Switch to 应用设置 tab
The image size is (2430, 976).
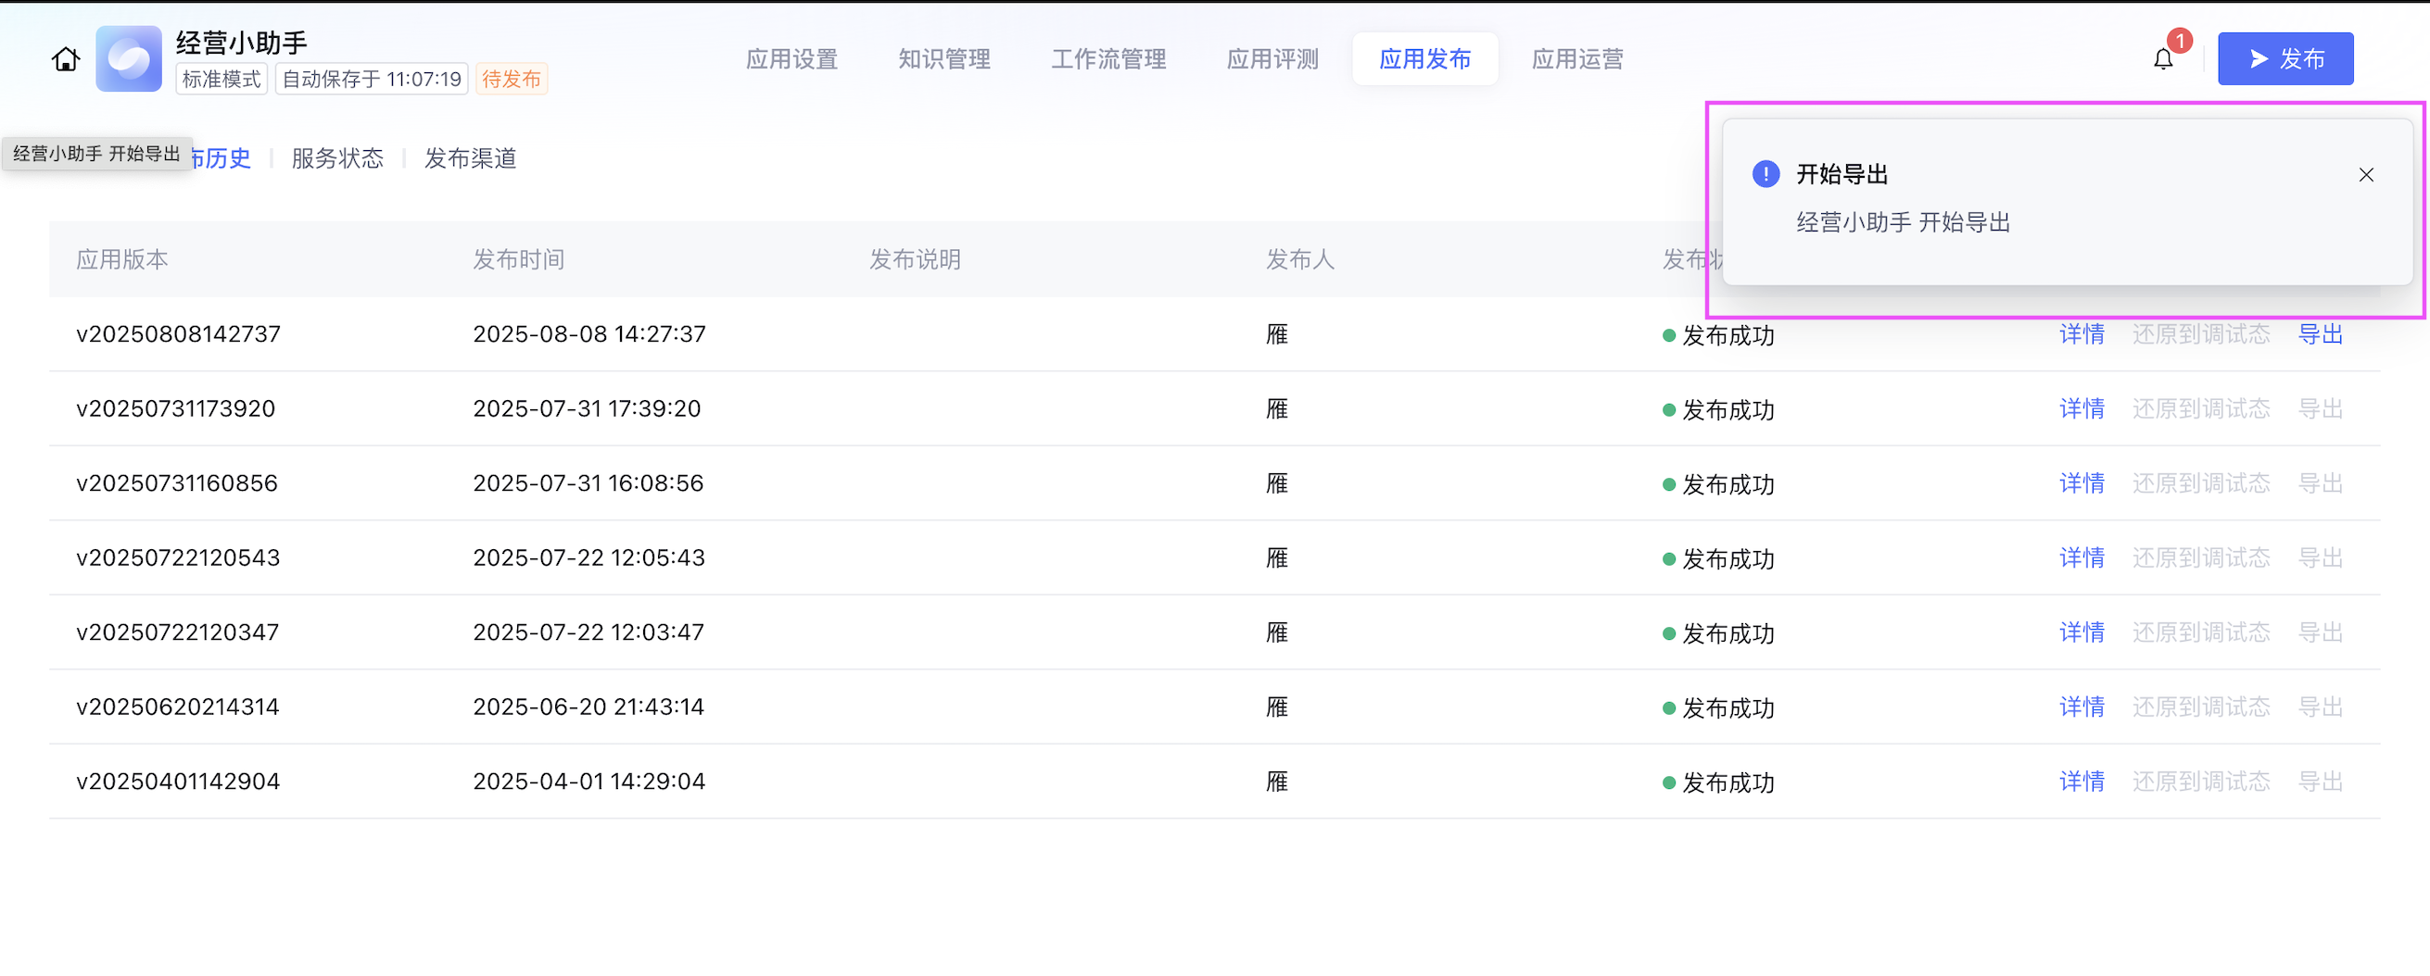click(x=791, y=59)
